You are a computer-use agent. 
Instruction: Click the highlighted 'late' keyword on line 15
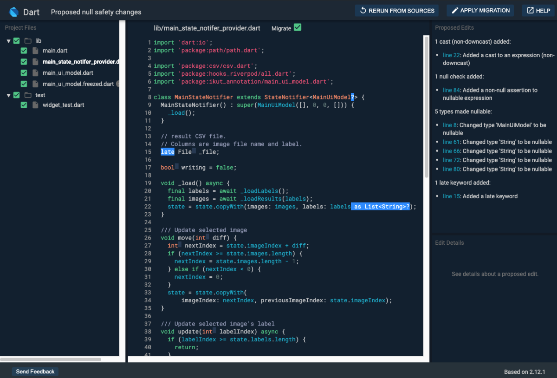pyautogui.click(x=168, y=152)
